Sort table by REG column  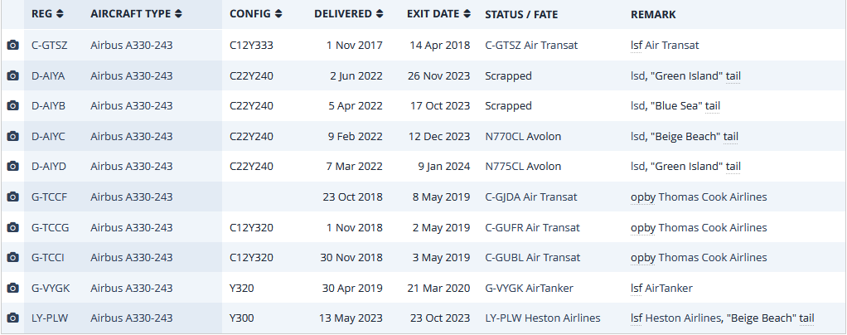pos(47,15)
